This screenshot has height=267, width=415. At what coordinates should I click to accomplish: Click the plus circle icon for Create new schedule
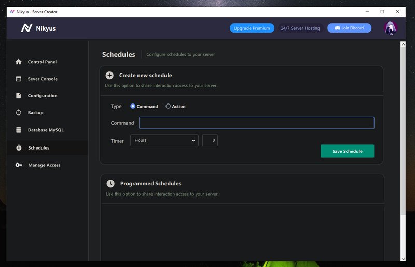click(109, 76)
